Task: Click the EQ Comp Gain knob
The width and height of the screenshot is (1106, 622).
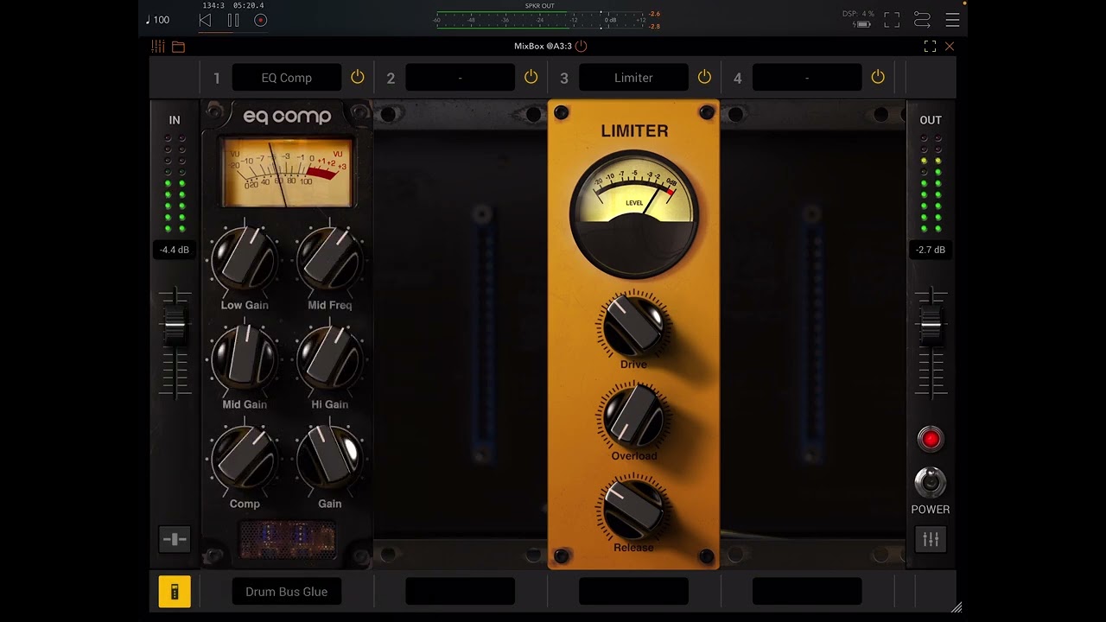Action: click(329, 458)
